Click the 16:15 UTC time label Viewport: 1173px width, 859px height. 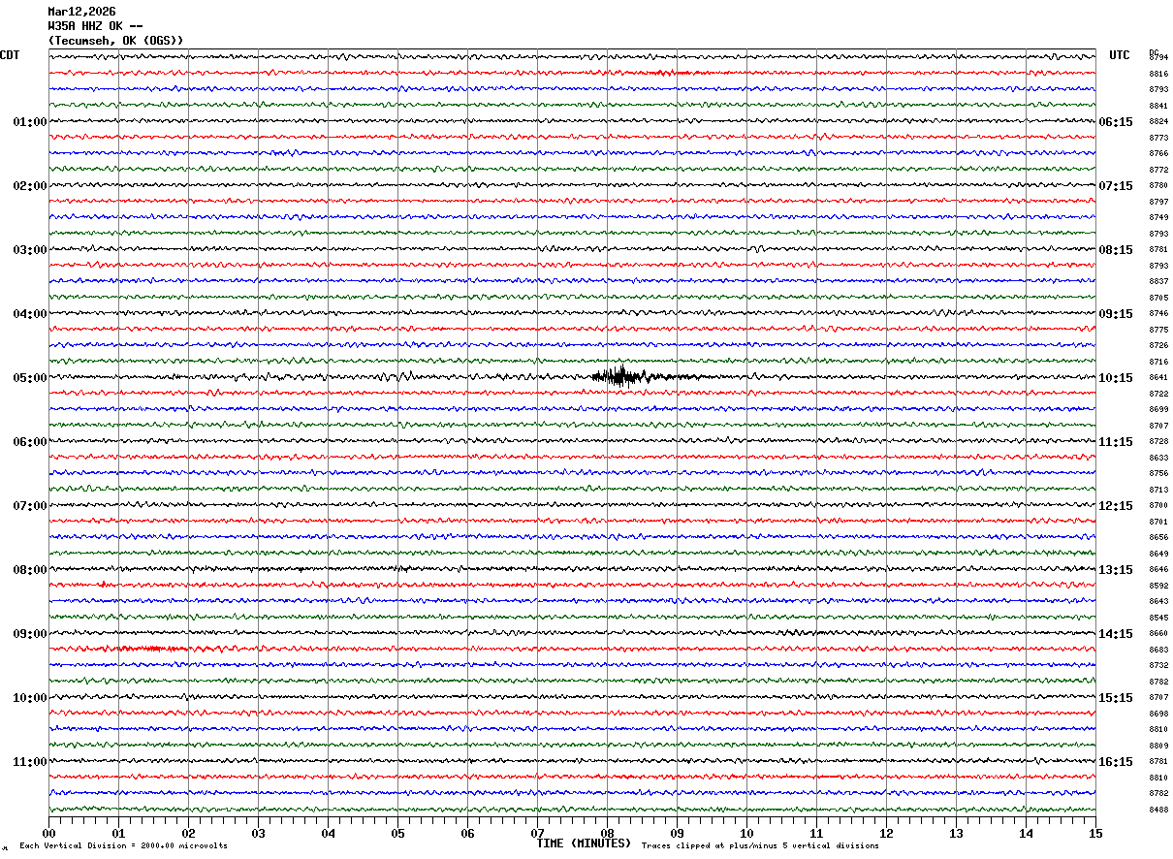[1115, 762]
